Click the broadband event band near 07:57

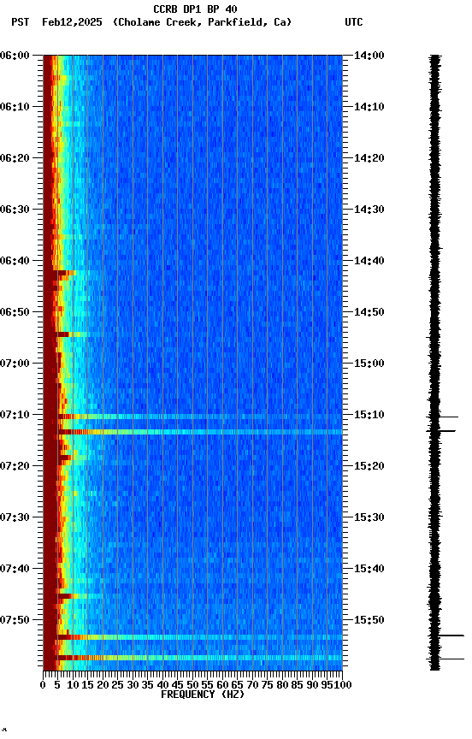(x=200, y=658)
